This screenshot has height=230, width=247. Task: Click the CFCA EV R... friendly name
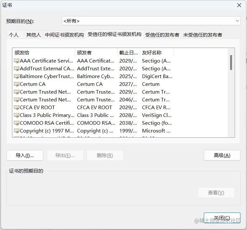[x=156, y=107]
